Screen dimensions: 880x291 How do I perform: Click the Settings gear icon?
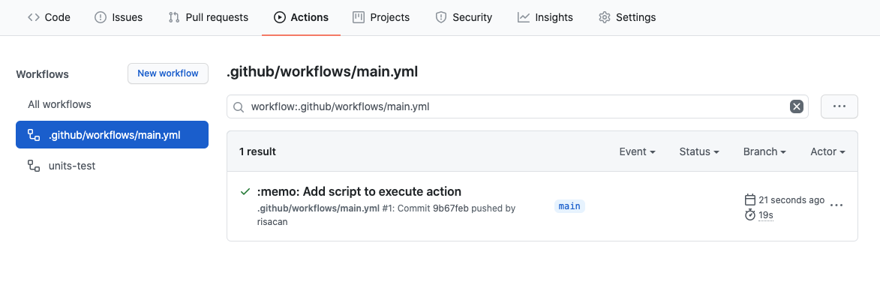605,17
